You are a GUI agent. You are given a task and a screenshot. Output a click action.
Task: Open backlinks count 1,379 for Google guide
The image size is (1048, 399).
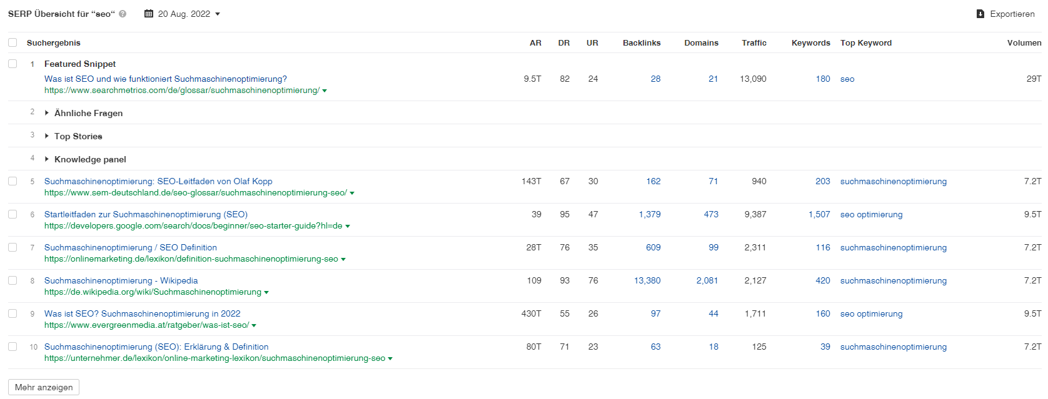point(650,214)
